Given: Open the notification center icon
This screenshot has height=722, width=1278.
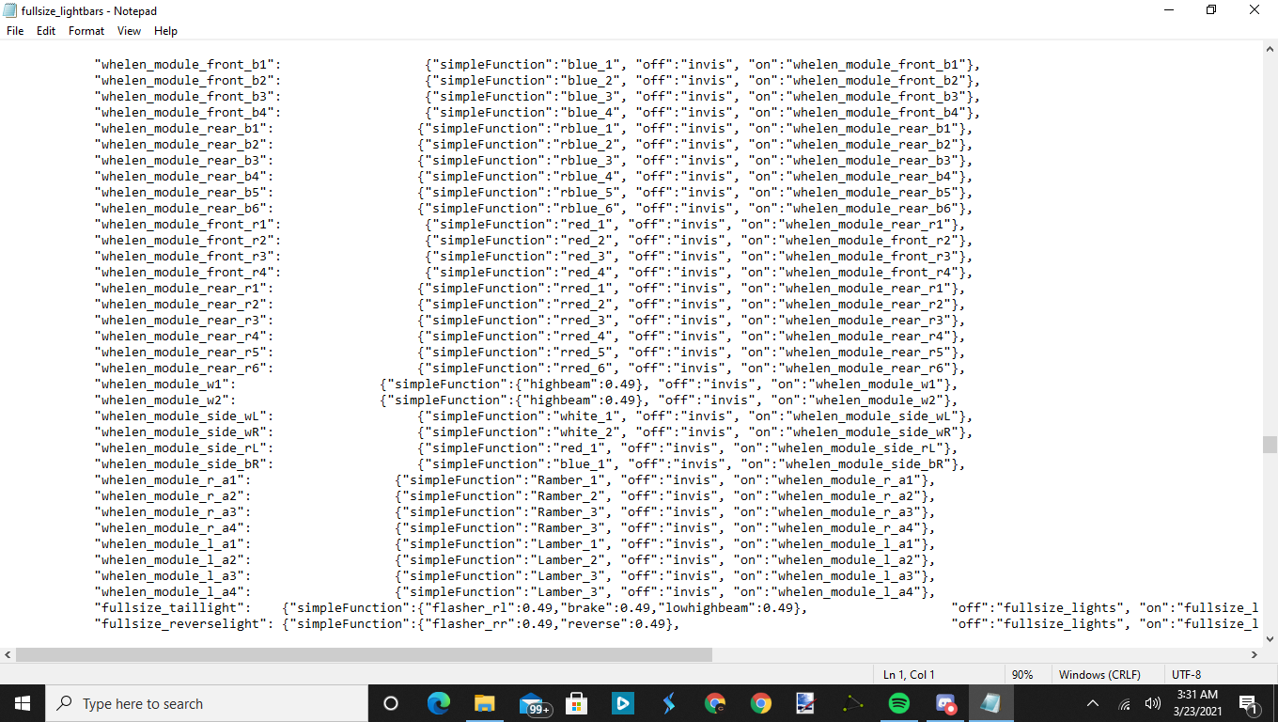Looking at the screenshot, I should point(1249,703).
